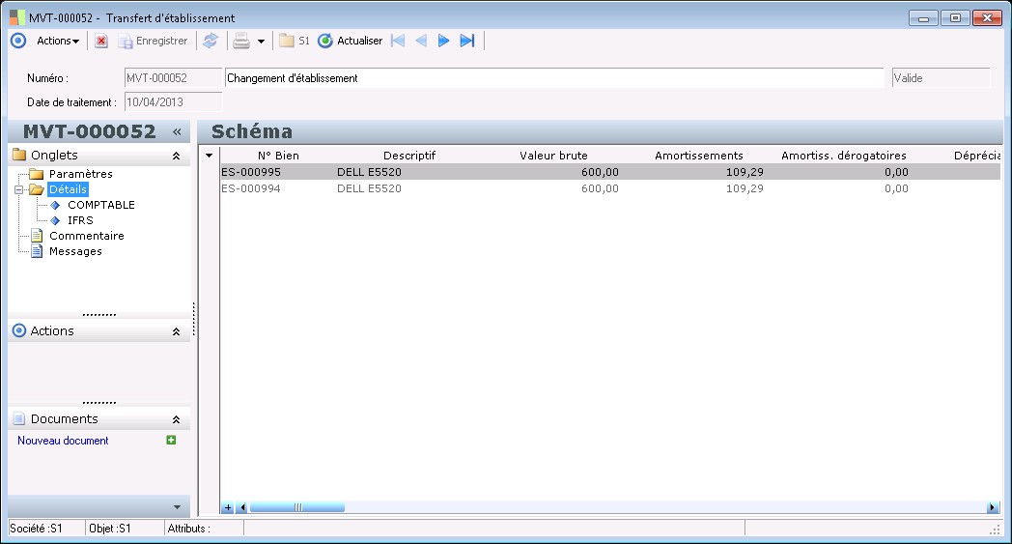The width and height of the screenshot is (1012, 544).
Task: Select row ES-000994
Action: click(610, 188)
